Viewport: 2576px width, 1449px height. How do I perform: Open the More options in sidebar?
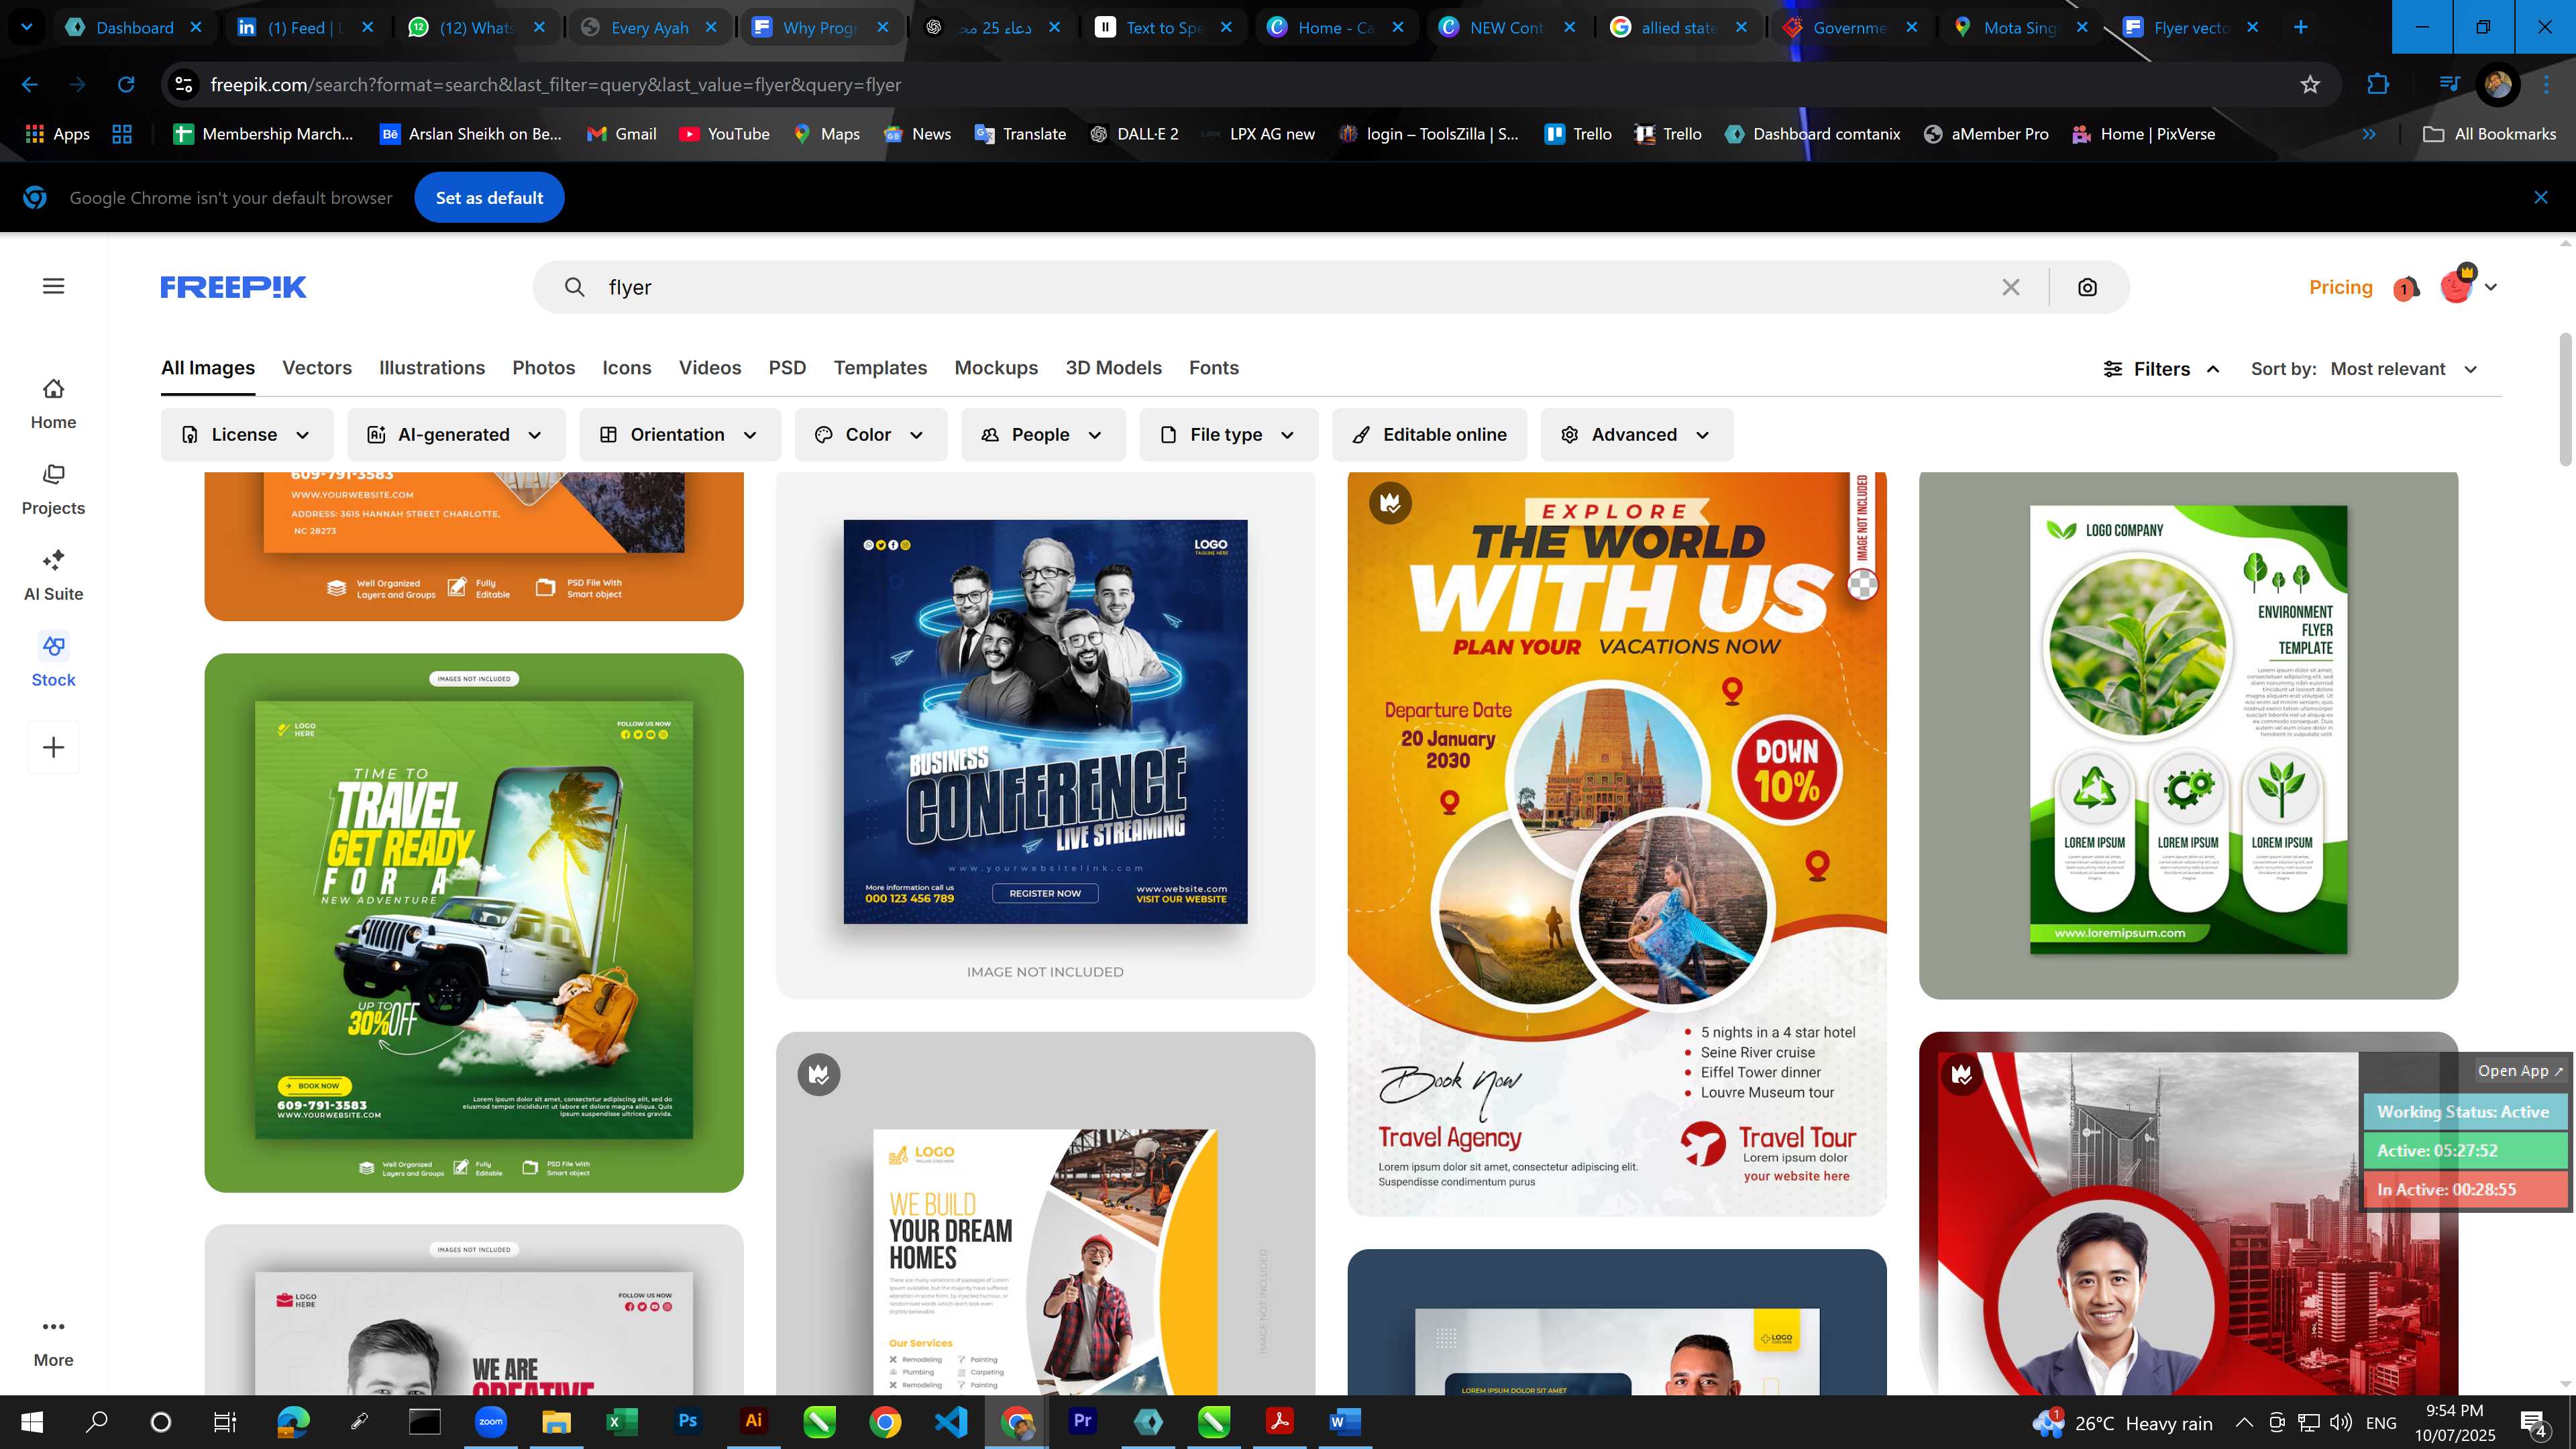(53, 1342)
